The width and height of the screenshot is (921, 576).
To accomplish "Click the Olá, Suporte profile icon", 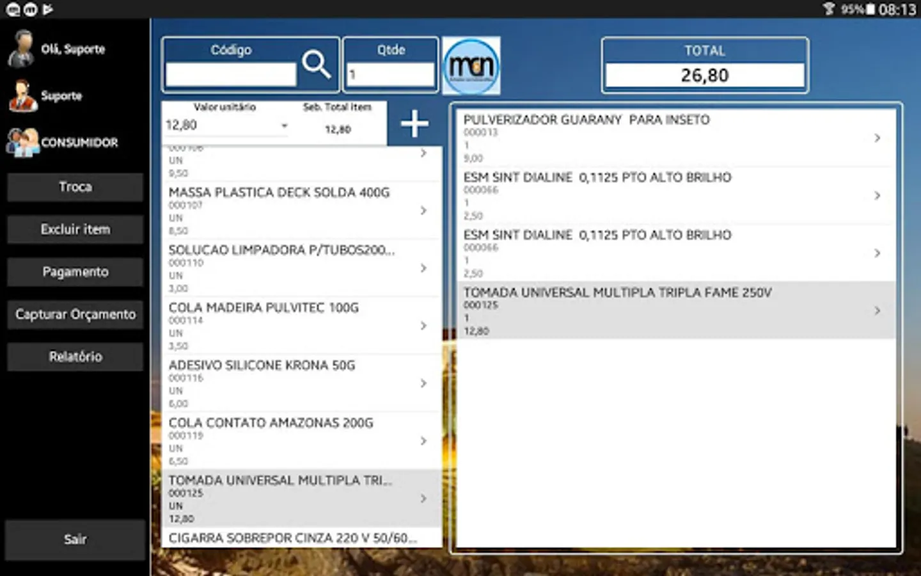I will click(x=21, y=48).
